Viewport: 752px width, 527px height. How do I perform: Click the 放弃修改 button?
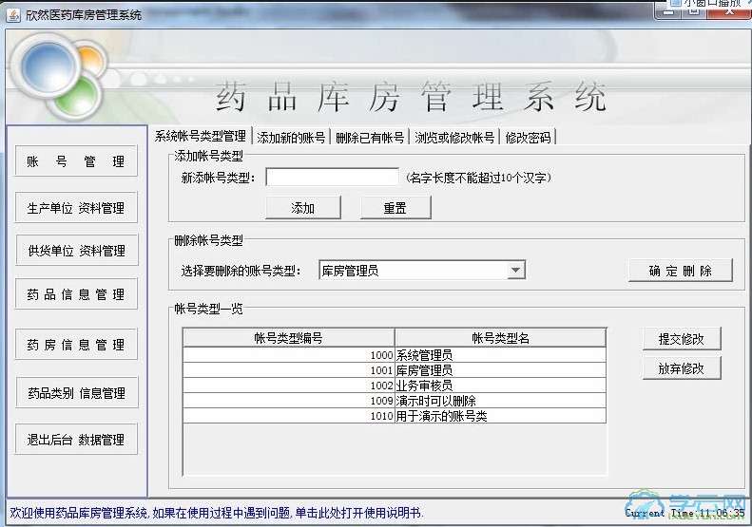682,367
